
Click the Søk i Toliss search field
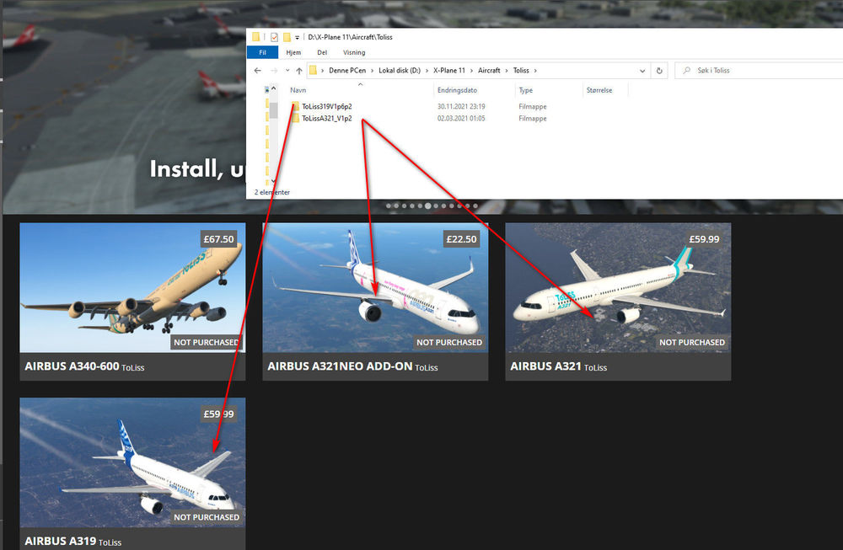tap(759, 71)
